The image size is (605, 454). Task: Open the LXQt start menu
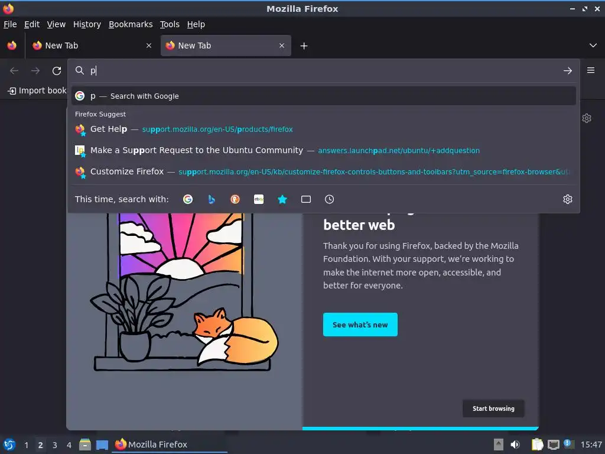[9, 445]
